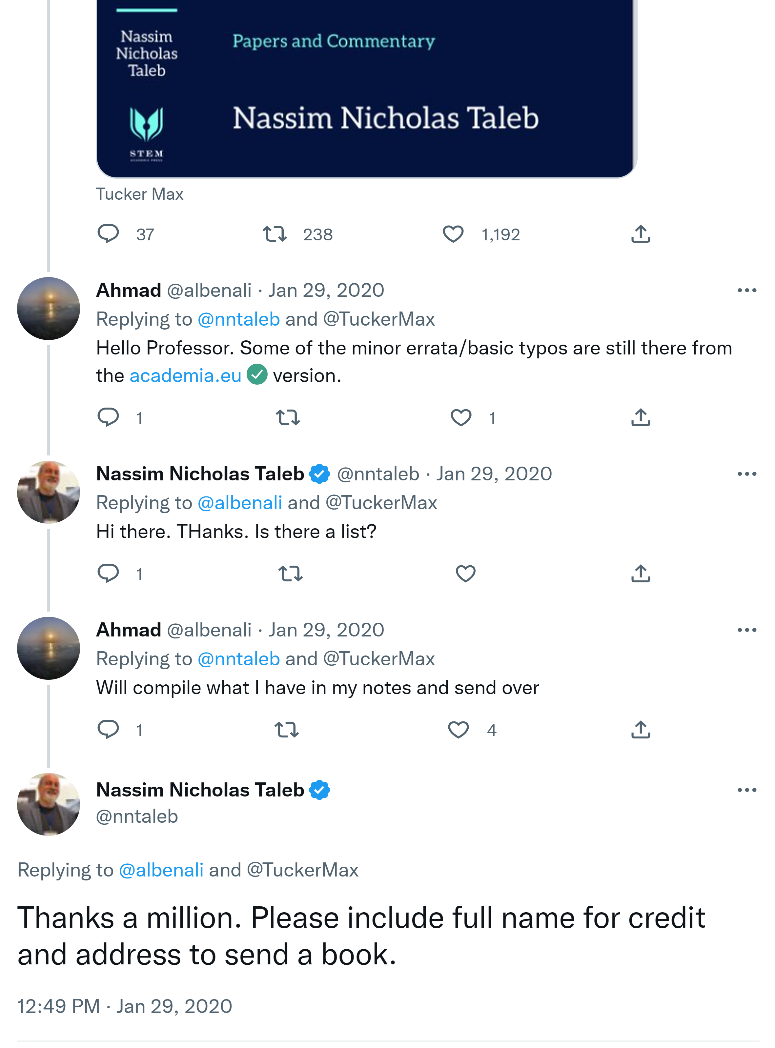Open the academia.eu link
Screen dimensions: 775x1048
[x=185, y=375]
